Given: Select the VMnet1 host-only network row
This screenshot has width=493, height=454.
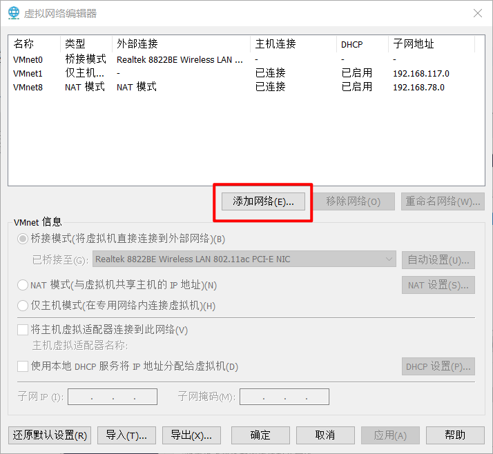Looking at the screenshot, I should 28,73.
